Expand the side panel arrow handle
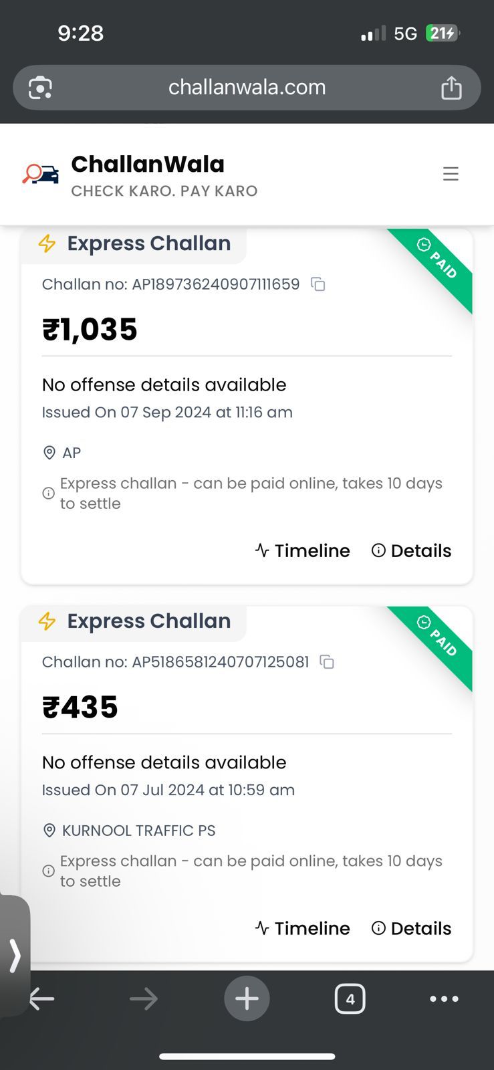Viewport: 494px width, 1070px height. point(15,954)
